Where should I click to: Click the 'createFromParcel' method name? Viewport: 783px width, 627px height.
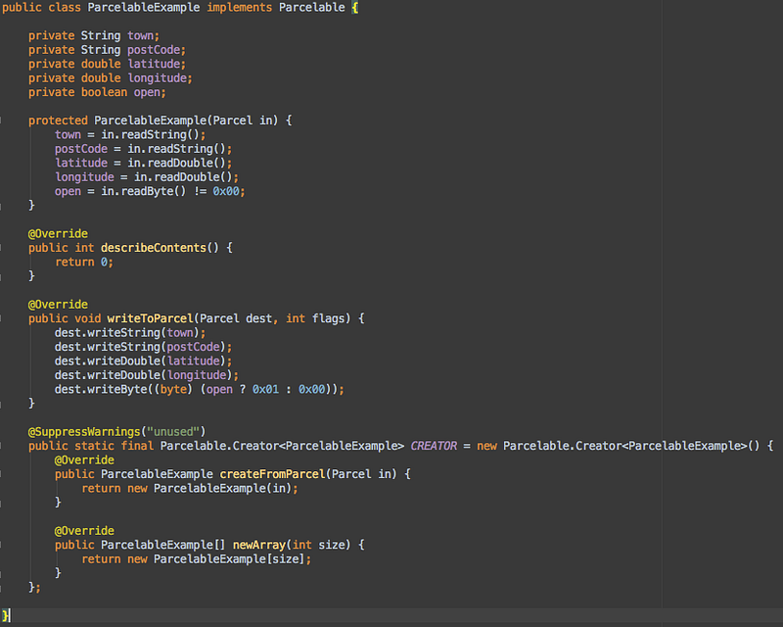(272, 474)
